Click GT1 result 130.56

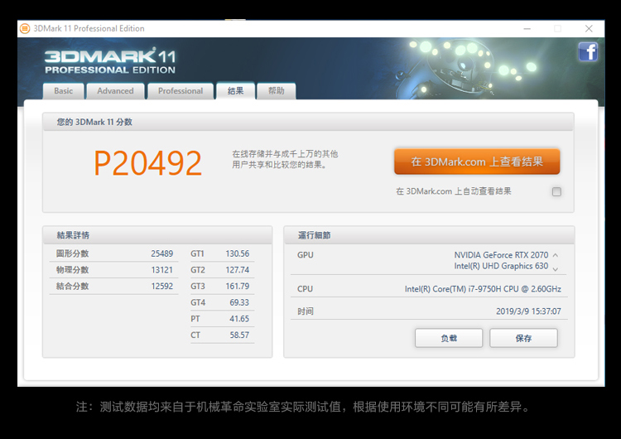[238, 253]
